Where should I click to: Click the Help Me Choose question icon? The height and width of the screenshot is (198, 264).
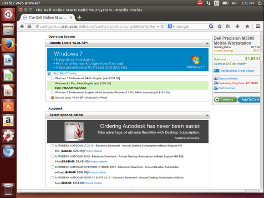[49, 73]
